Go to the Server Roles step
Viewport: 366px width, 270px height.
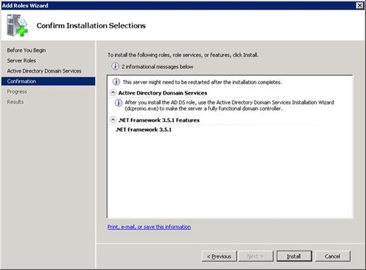tap(22, 60)
